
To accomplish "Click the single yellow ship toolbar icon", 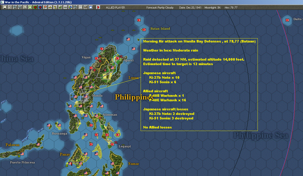I will pyautogui.click(x=50, y=7).
